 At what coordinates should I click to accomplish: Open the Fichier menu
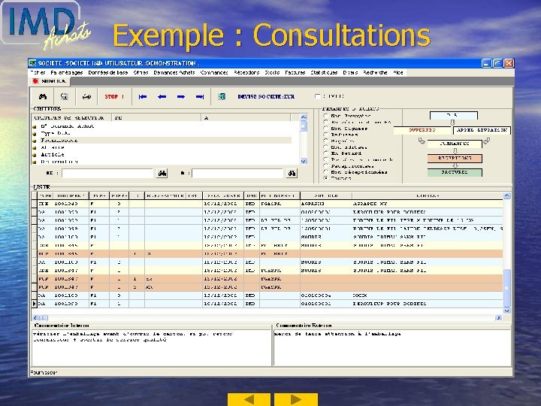point(38,72)
